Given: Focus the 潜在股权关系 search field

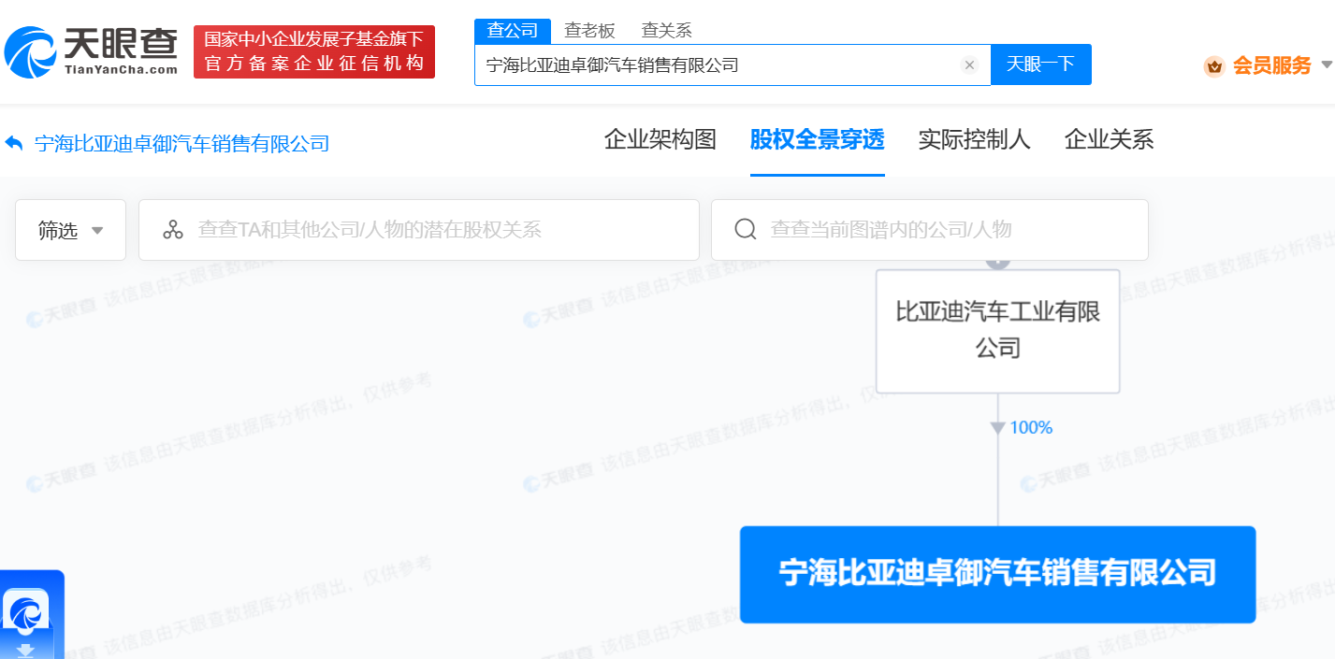Looking at the screenshot, I should point(419,230).
